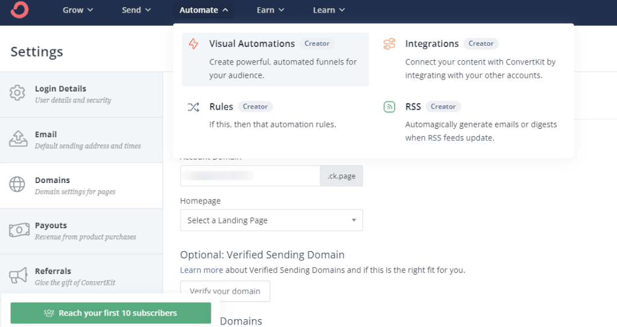Open the Grow menu
Screen dimensions: 617x327
[x=78, y=10]
